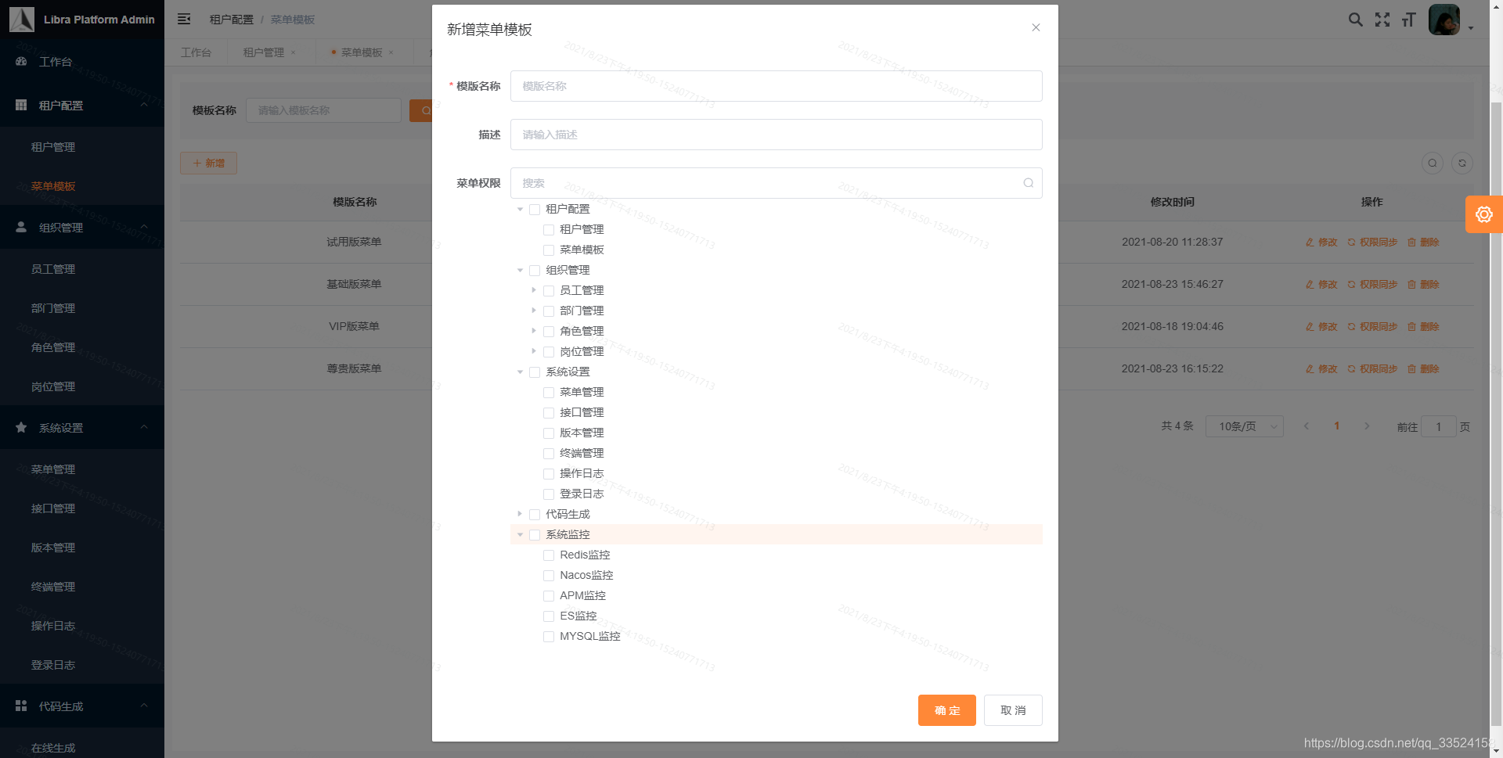The height and width of the screenshot is (758, 1503).
Task: Open the floating settings gear on right edge
Action: coord(1483,214)
